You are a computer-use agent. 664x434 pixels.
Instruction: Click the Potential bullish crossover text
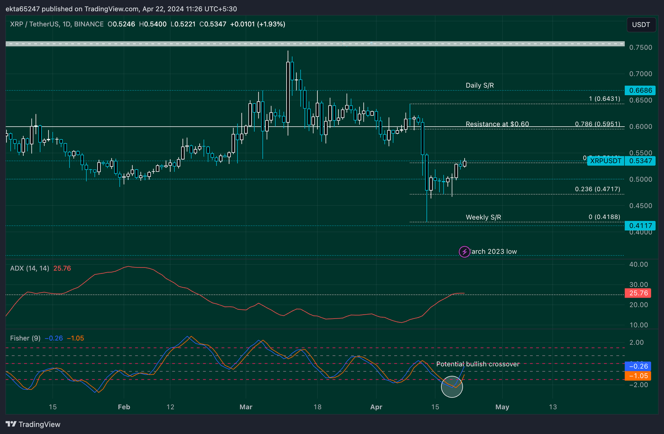coord(477,364)
